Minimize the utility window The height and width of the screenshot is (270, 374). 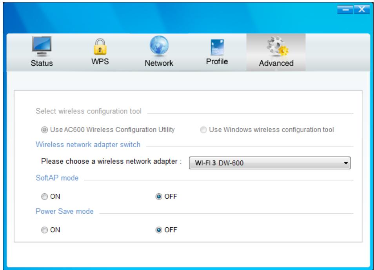coord(345,9)
